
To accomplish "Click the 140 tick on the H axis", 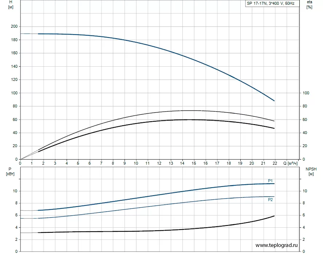I will (x=14, y=66).
